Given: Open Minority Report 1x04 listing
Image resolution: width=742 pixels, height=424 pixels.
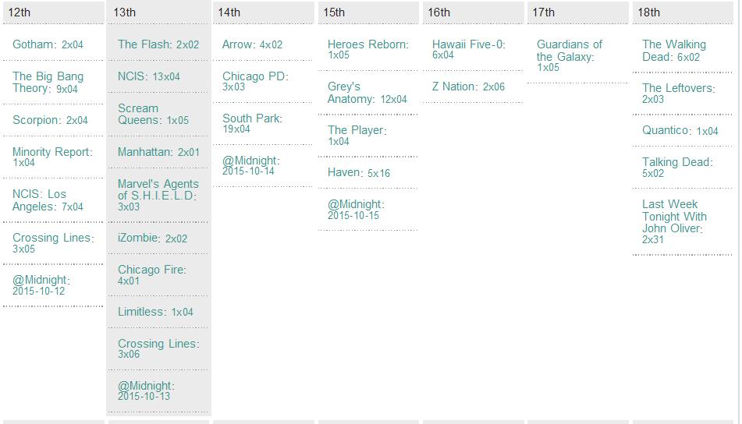Looking at the screenshot, I should (x=52, y=157).
